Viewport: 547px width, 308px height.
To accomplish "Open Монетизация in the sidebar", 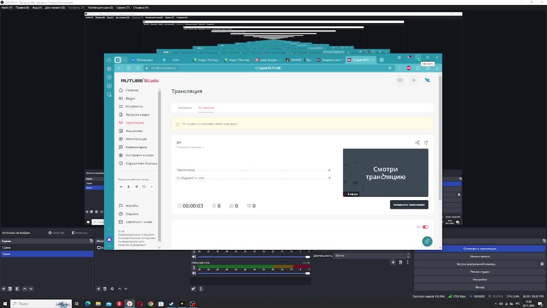I will (x=132, y=139).
